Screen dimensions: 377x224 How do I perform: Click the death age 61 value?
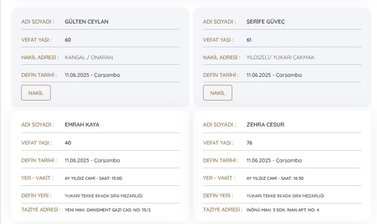tap(249, 40)
